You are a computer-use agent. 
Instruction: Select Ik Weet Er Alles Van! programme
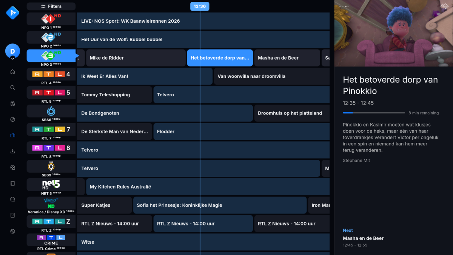[145, 76]
